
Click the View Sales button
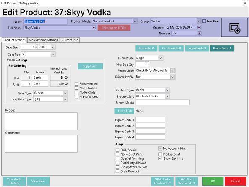coord(38,181)
